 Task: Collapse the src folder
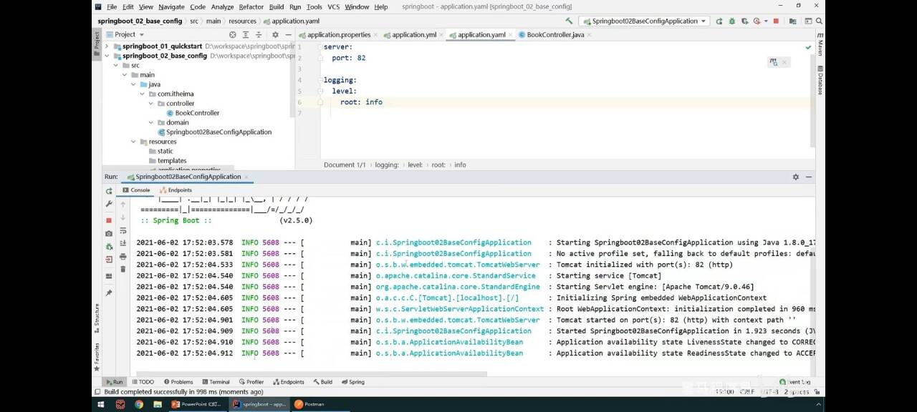coord(115,65)
